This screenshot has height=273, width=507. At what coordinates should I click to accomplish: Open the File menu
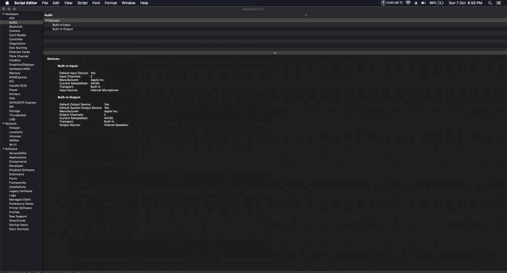point(45,3)
